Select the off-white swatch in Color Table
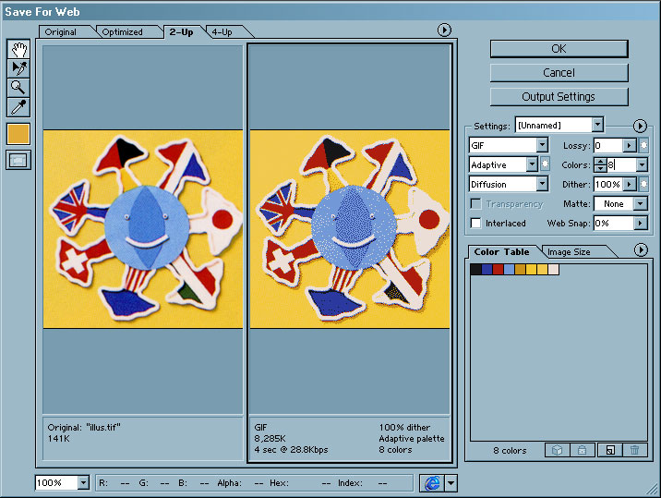The image size is (661, 498). click(x=554, y=269)
